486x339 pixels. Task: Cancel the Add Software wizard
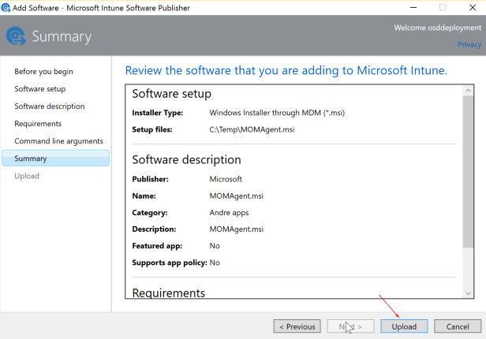[x=458, y=326]
